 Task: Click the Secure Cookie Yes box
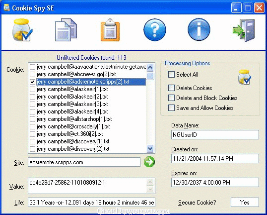tap(245, 203)
